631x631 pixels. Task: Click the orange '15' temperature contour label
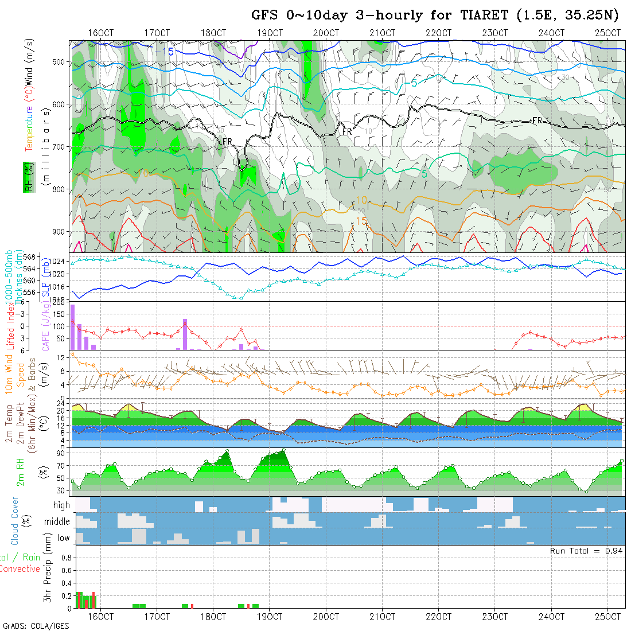(x=361, y=220)
